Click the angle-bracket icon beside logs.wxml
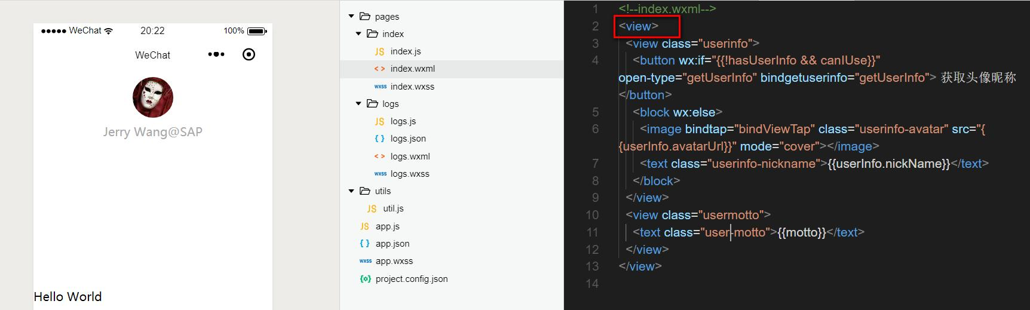The height and width of the screenshot is (310, 1030). point(379,156)
